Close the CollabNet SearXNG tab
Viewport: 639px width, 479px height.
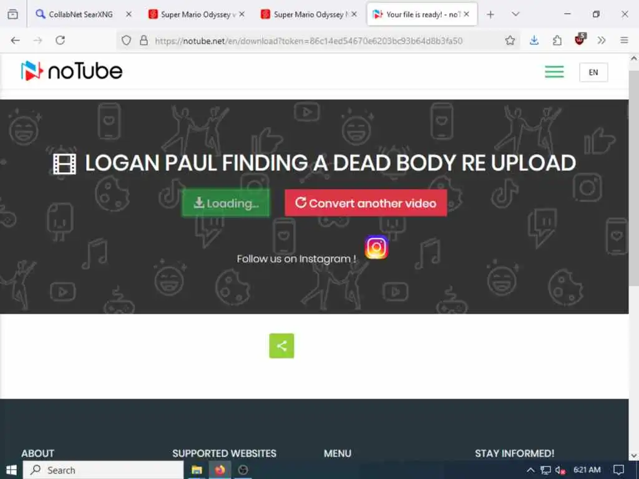coord(129,14)
